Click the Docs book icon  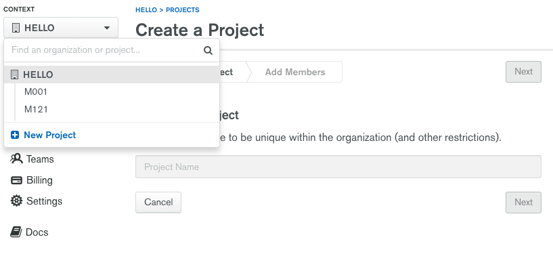coord(16,232)
